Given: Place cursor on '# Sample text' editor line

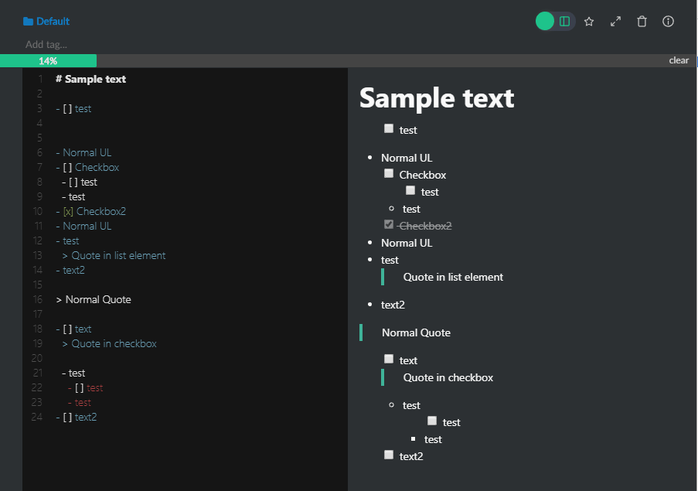Looking at the screenshot, I should coord(90,79).
